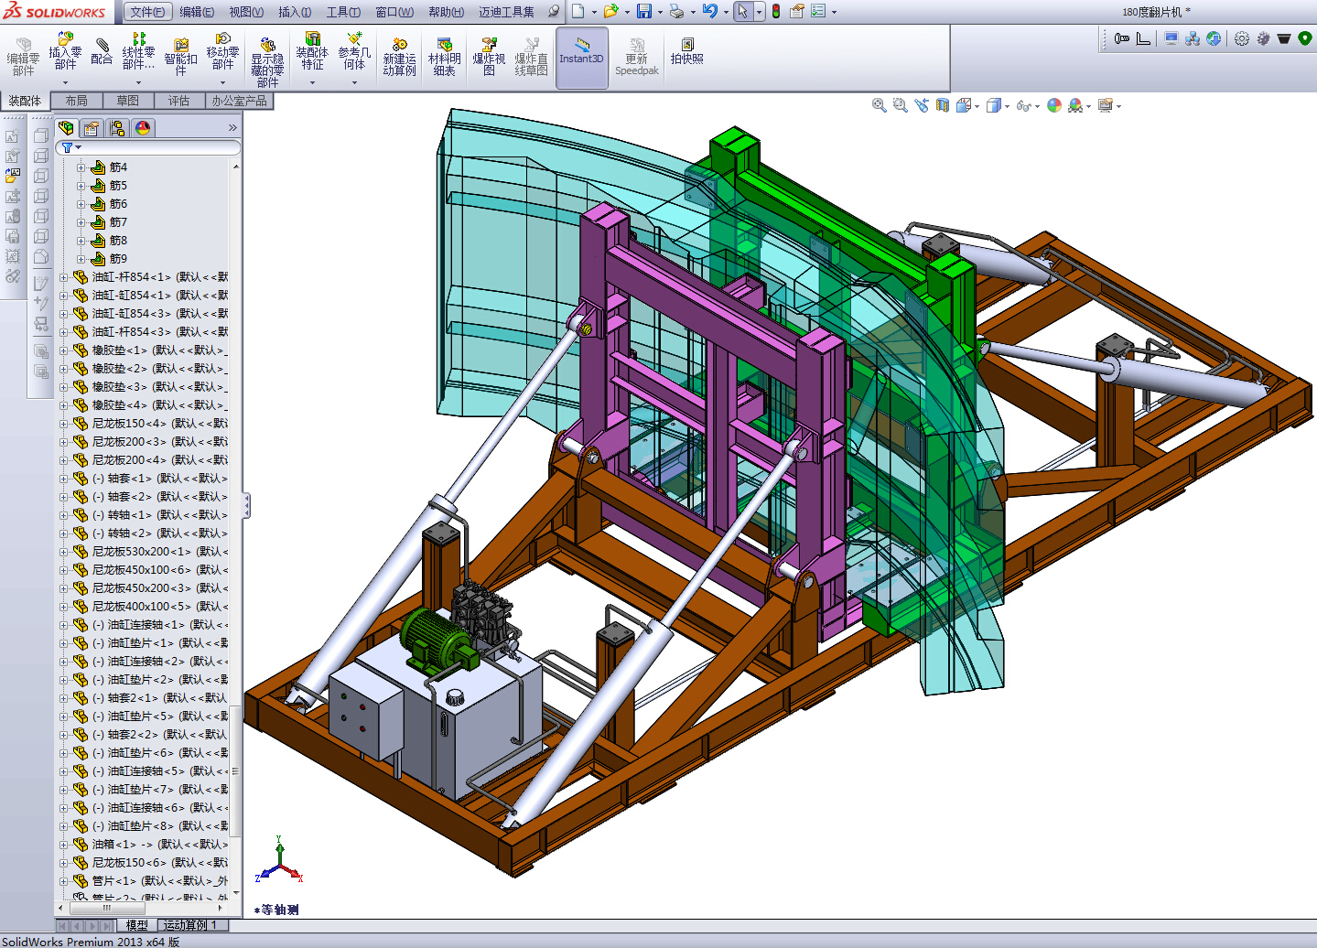Select the Mate (配合) tool
The width and height of the screenshot is (1317, 948).
coord(102,51)
